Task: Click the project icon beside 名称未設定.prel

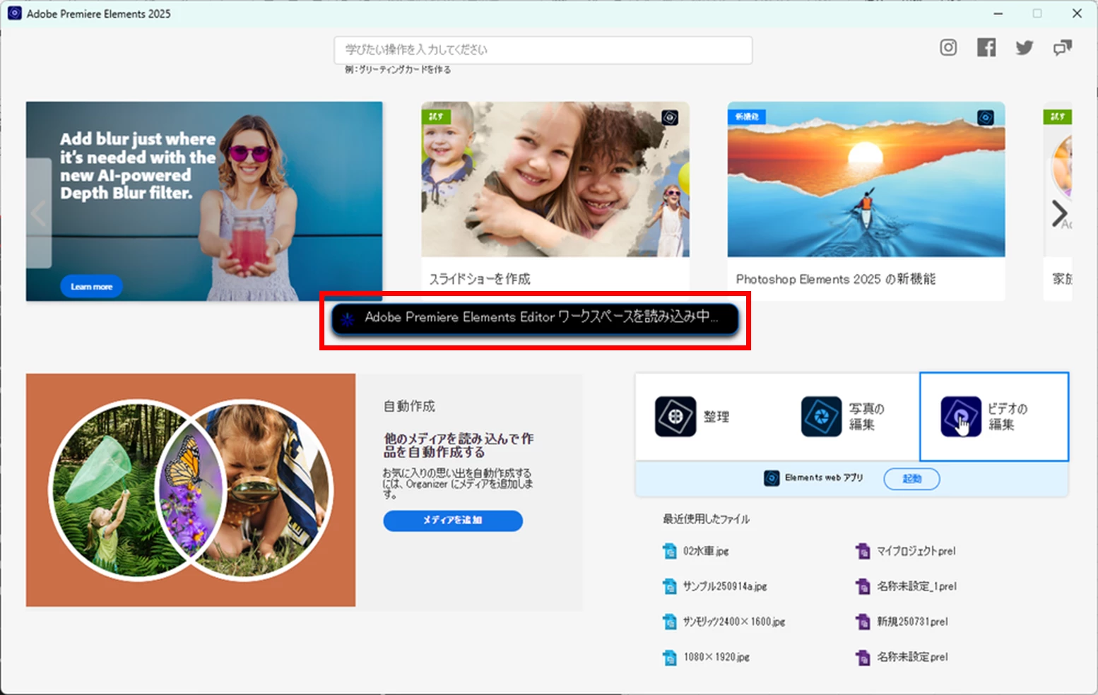Action: [x=863, y=657]
